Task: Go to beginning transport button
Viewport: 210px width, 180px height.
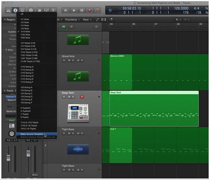Action: point(66,11)
